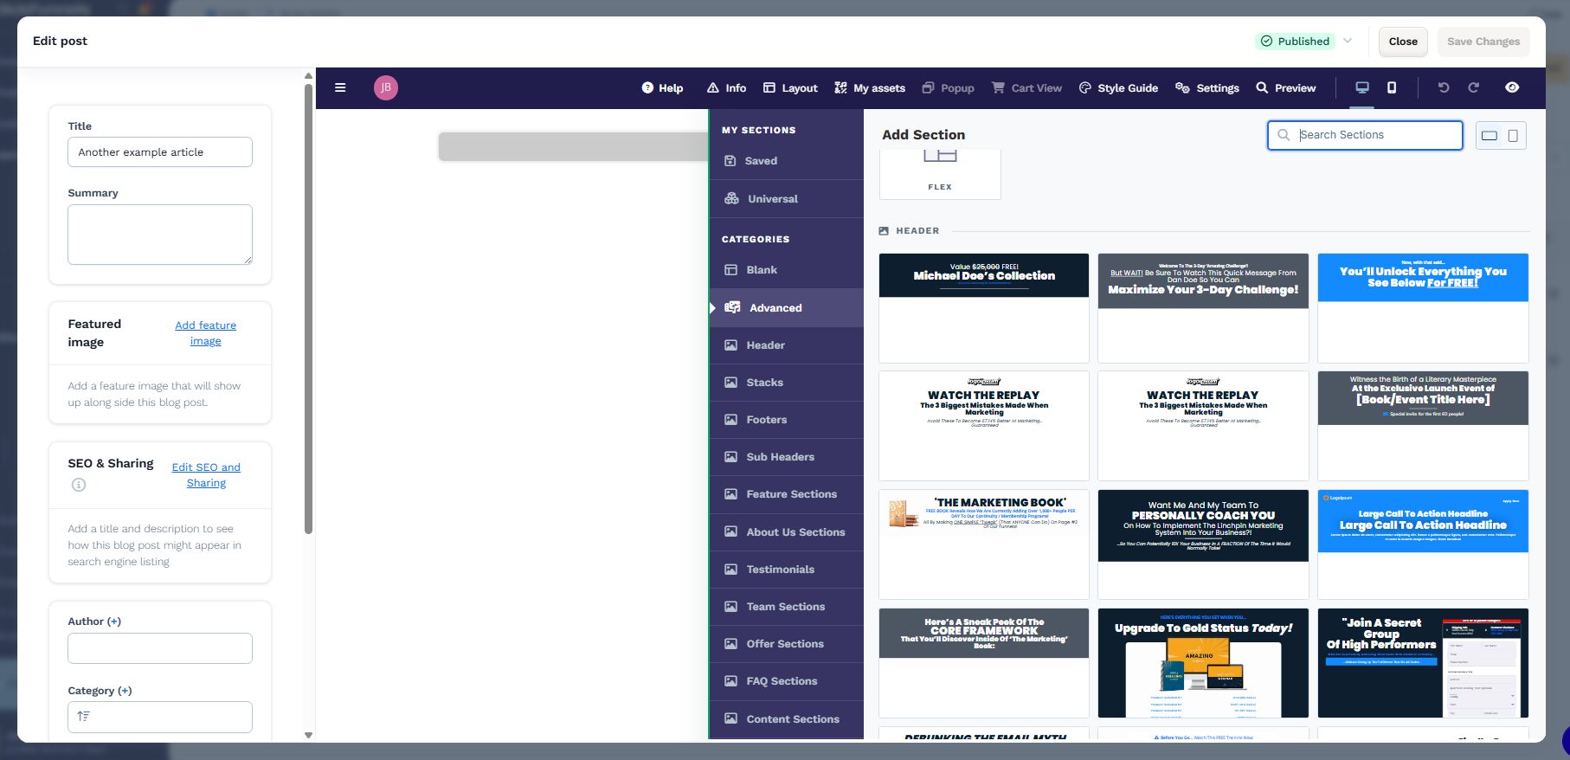1570x760 pixels.
Task: Click the JB user avatar
Action: click(386, 87)
